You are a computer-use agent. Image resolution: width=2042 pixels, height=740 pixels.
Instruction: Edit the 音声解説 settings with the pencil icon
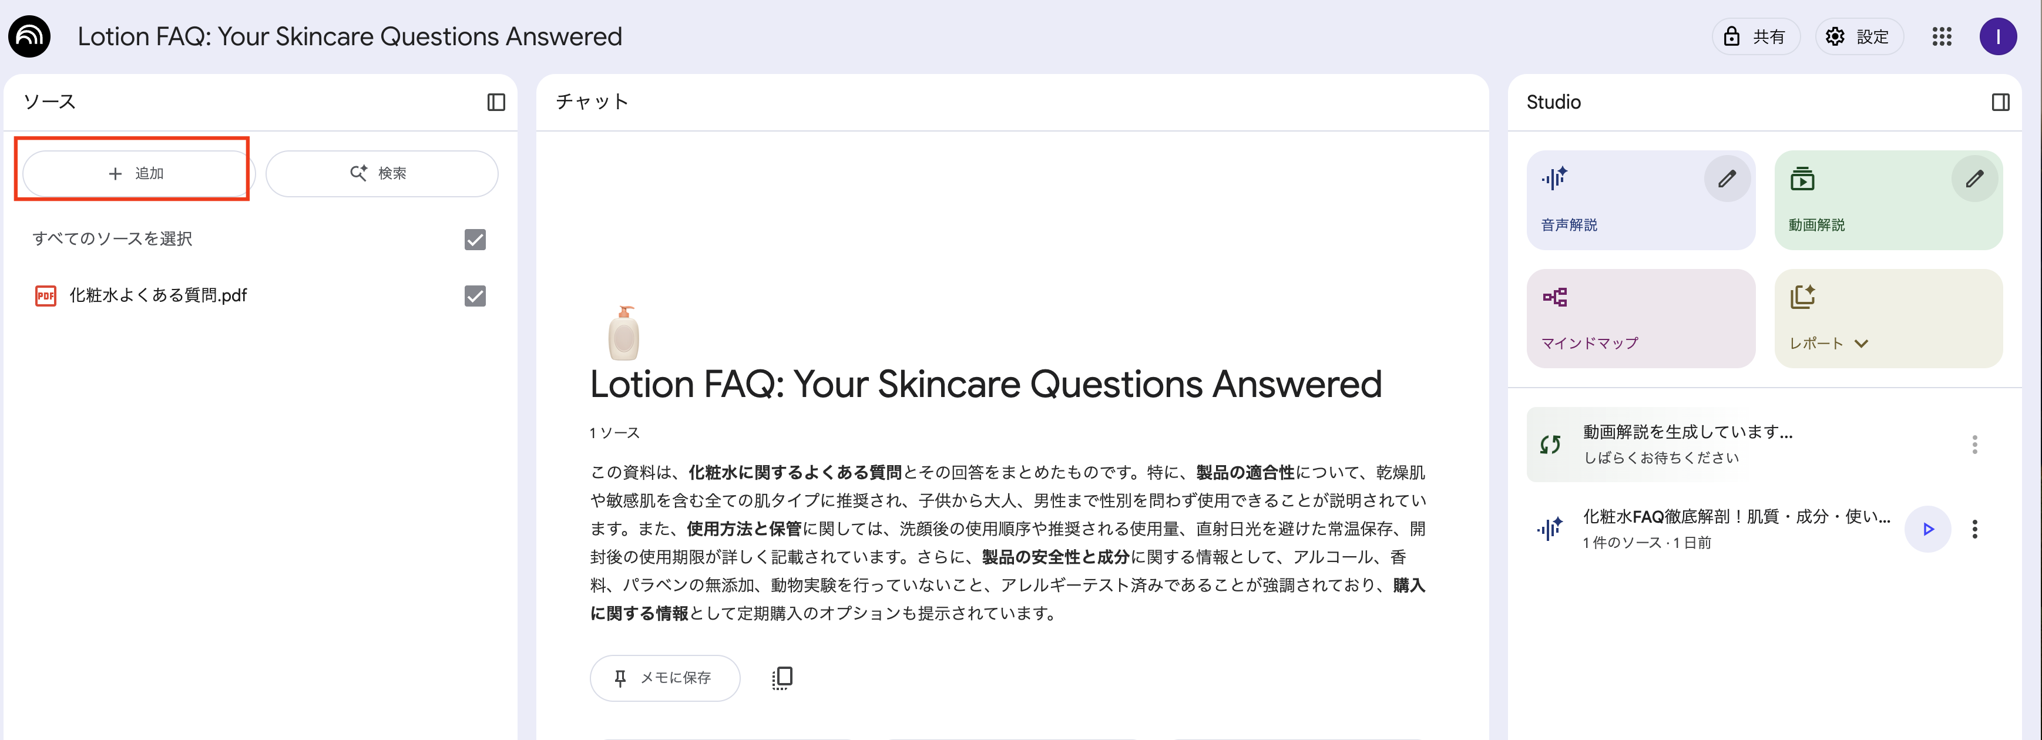[1727, 179]
